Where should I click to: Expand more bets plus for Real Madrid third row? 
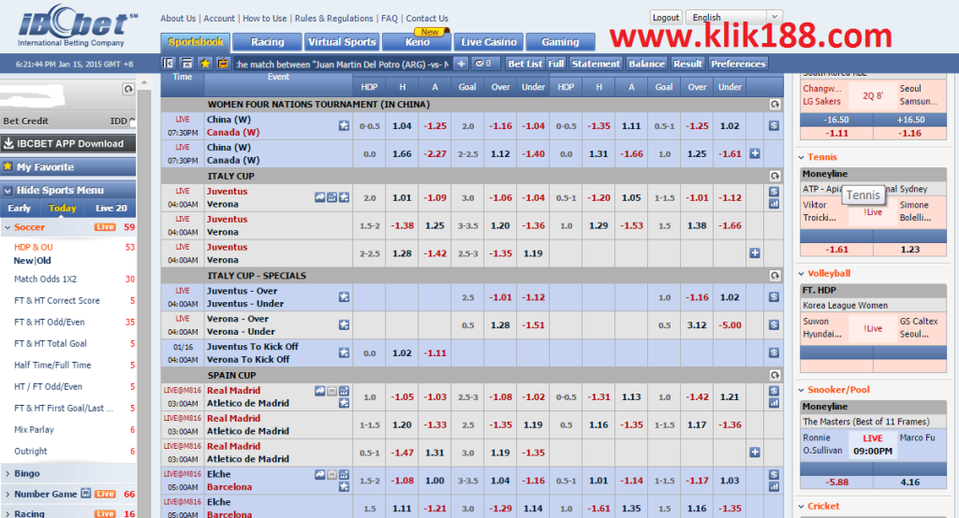(755, 452)
